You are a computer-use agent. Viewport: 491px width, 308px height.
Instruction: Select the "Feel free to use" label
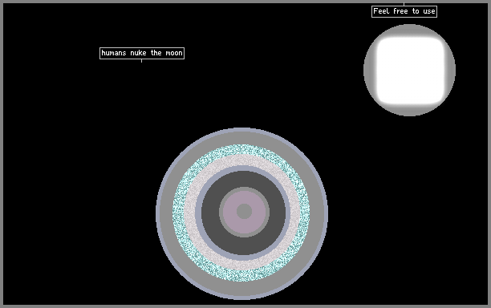404,11
